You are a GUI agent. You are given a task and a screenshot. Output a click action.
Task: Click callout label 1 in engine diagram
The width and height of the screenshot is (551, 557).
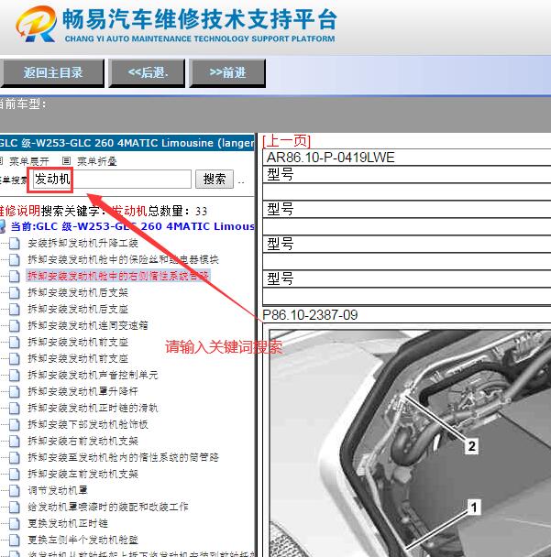[x=473, y=507]
